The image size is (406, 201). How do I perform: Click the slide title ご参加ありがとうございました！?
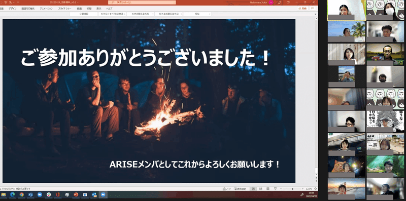146,58
